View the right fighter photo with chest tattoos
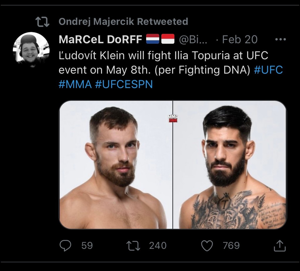 (x=230, y=165)
